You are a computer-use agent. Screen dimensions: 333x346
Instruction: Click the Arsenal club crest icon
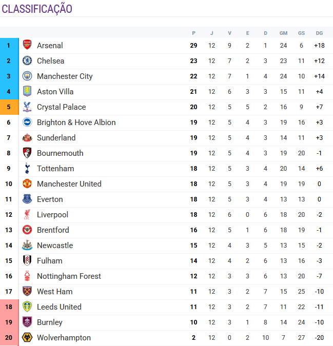27,46
